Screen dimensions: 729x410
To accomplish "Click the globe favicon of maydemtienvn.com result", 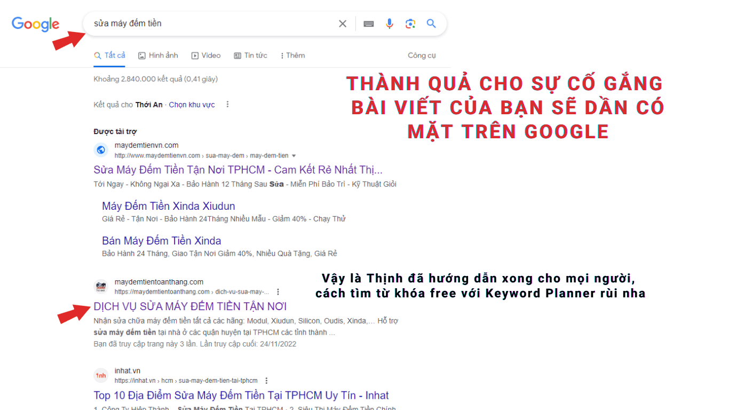I will tap(101, 149).
